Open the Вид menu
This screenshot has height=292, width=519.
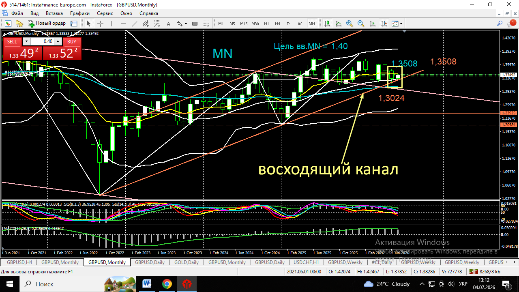click(x=34, y=13)
